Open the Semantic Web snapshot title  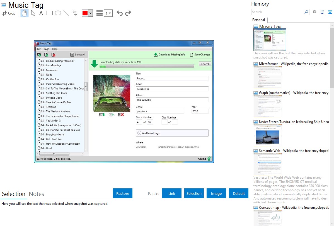[294, 150]
